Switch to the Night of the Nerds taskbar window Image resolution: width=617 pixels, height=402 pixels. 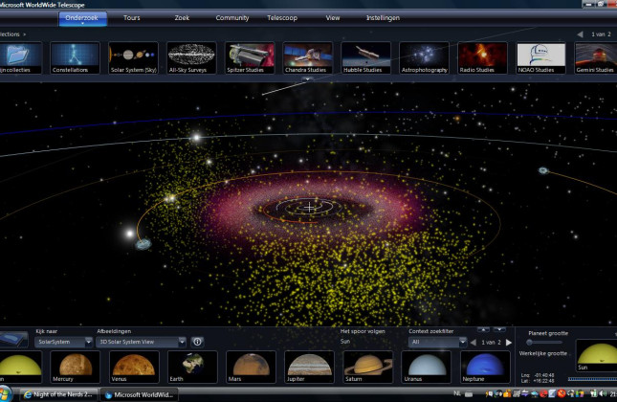[58, 394]
